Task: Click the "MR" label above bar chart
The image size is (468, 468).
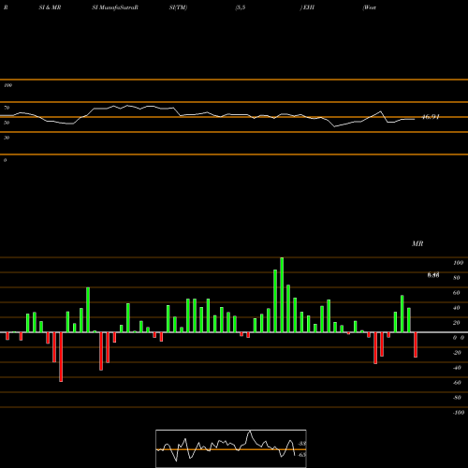Action: click(x=417, y=243)
